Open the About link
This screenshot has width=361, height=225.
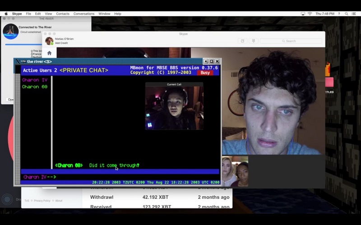(x=59, y=201)
